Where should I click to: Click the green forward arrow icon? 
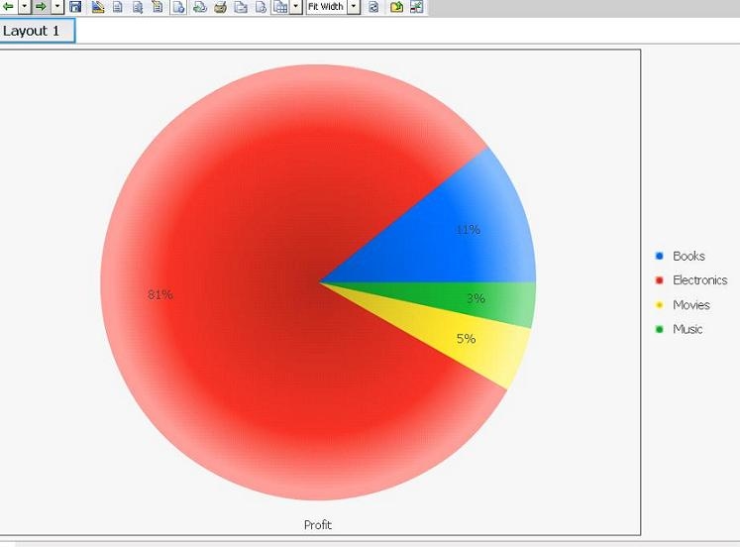[41, 7]
